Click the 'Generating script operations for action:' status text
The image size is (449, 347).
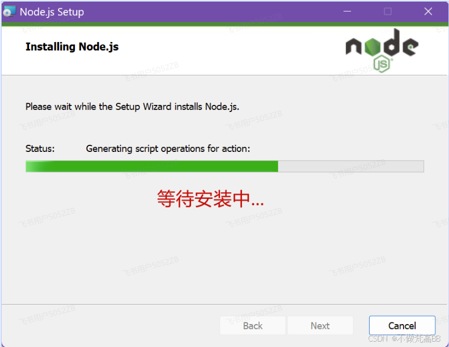[168, 149]
